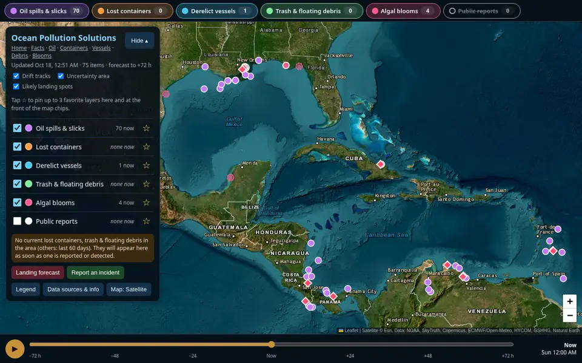Viewport: 582px width, 363px height.
Task: Open the Legend
Action: tap(25, 289)
